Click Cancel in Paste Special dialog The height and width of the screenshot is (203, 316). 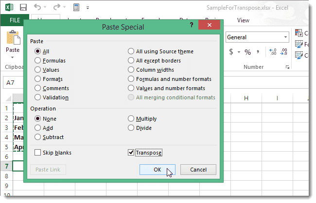click(x=198, y=170)
